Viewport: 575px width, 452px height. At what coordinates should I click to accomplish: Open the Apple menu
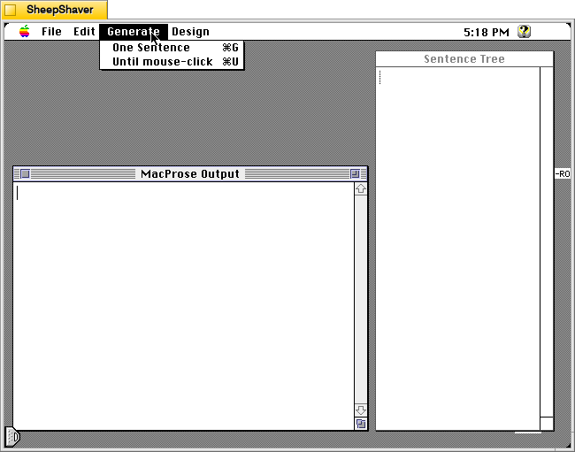click(25, 32)
